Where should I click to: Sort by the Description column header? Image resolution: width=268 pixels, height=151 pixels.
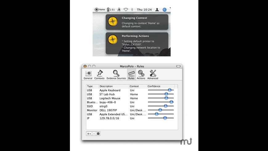click(114, 86)
